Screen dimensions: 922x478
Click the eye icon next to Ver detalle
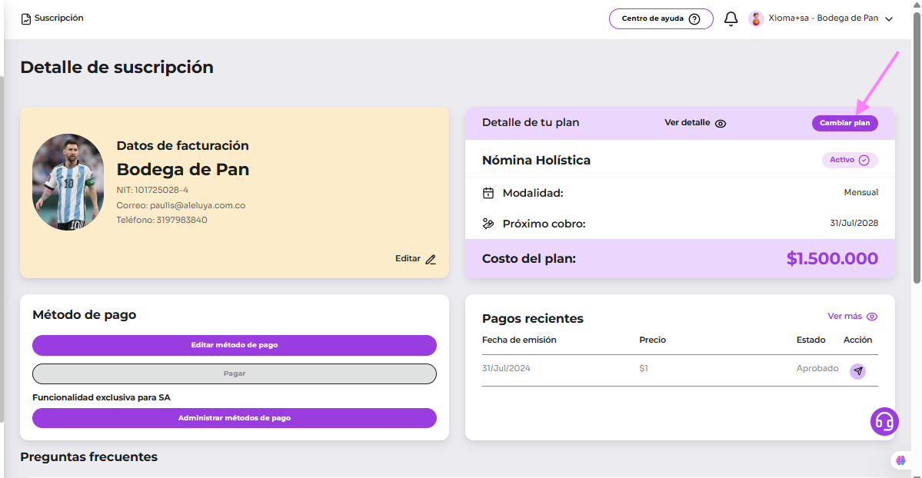tap(721, 123)
